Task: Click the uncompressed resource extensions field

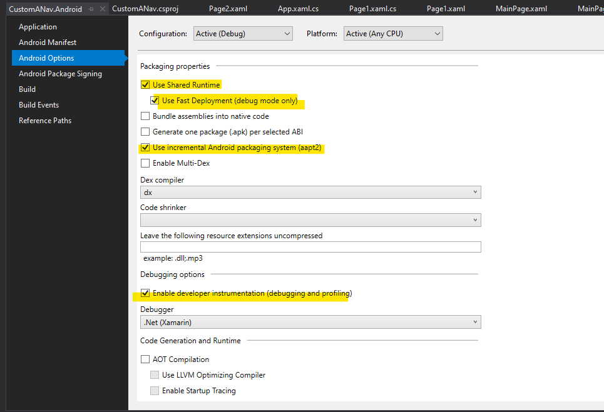Action: [x=310, y=247]
